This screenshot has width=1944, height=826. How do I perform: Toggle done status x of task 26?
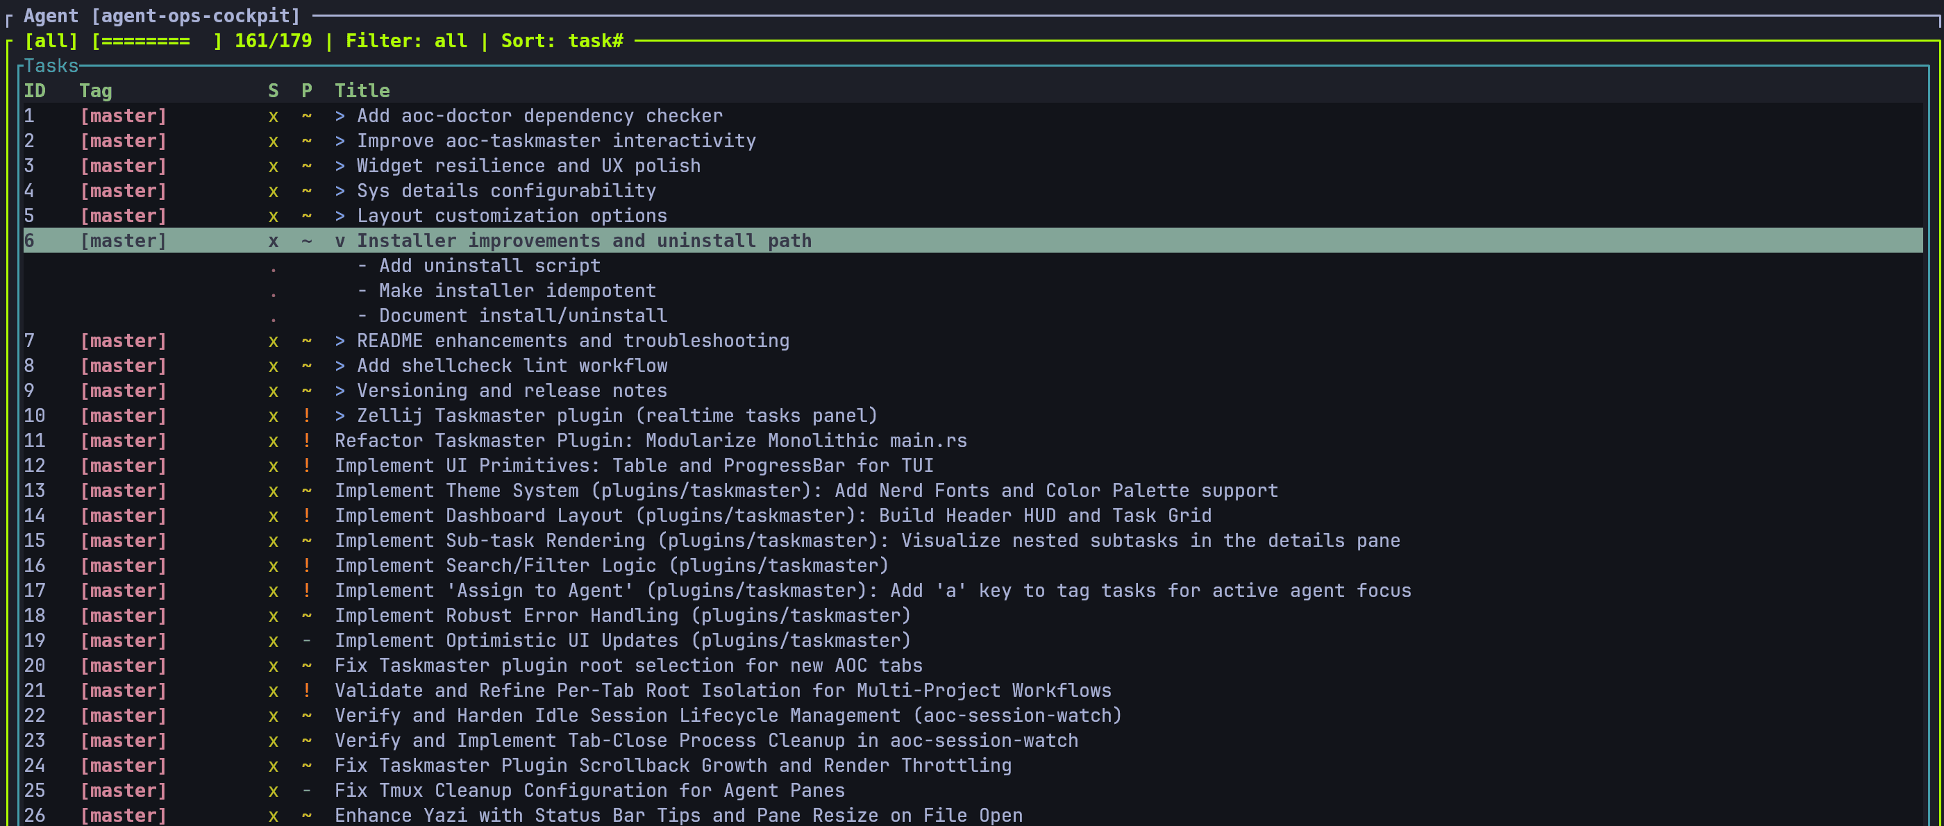[273, 816]
